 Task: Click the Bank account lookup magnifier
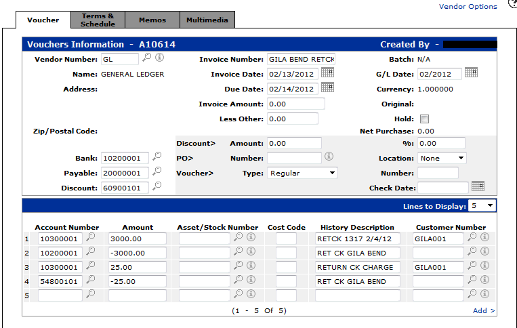coord(157,157)
